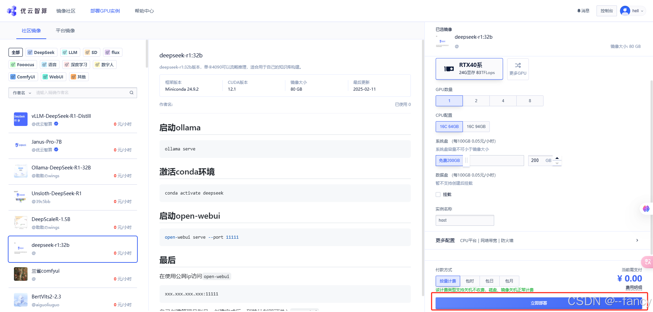
Task: Filter images by flux tag
Action: (113, 52)
